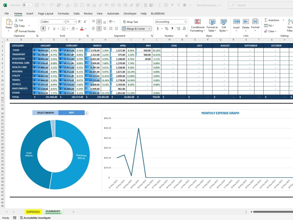Click the Percent Style icon

click(x=166, y=29)
